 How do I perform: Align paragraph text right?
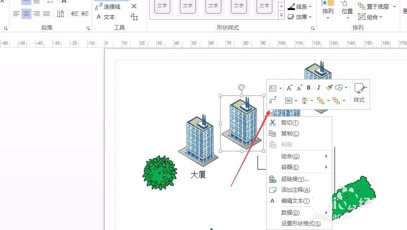pos(36,14)
